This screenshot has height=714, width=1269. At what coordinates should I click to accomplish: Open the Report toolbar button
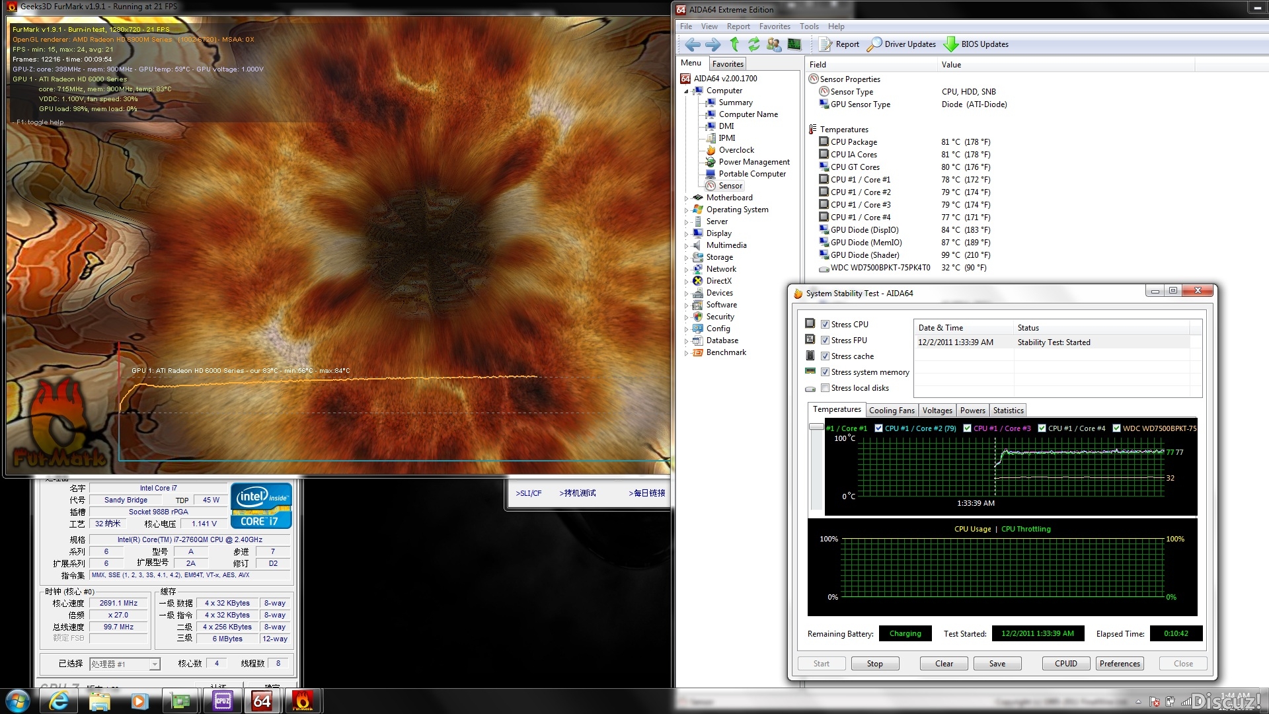click(839, 44)
